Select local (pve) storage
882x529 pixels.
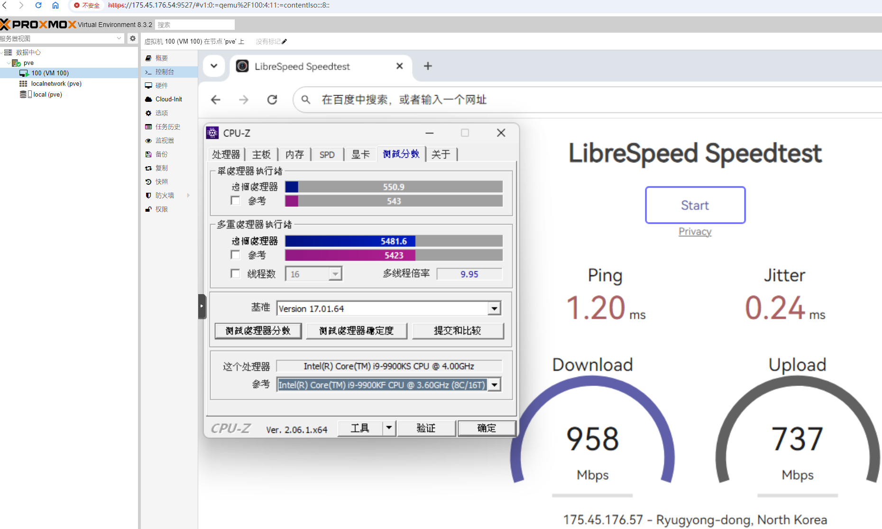click(x=47, y=95)
